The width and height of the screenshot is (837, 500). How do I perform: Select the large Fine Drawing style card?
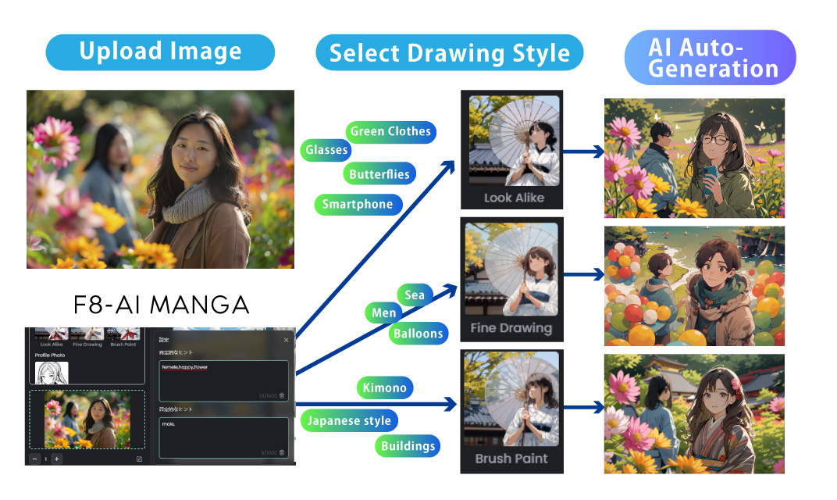point(512,280)
